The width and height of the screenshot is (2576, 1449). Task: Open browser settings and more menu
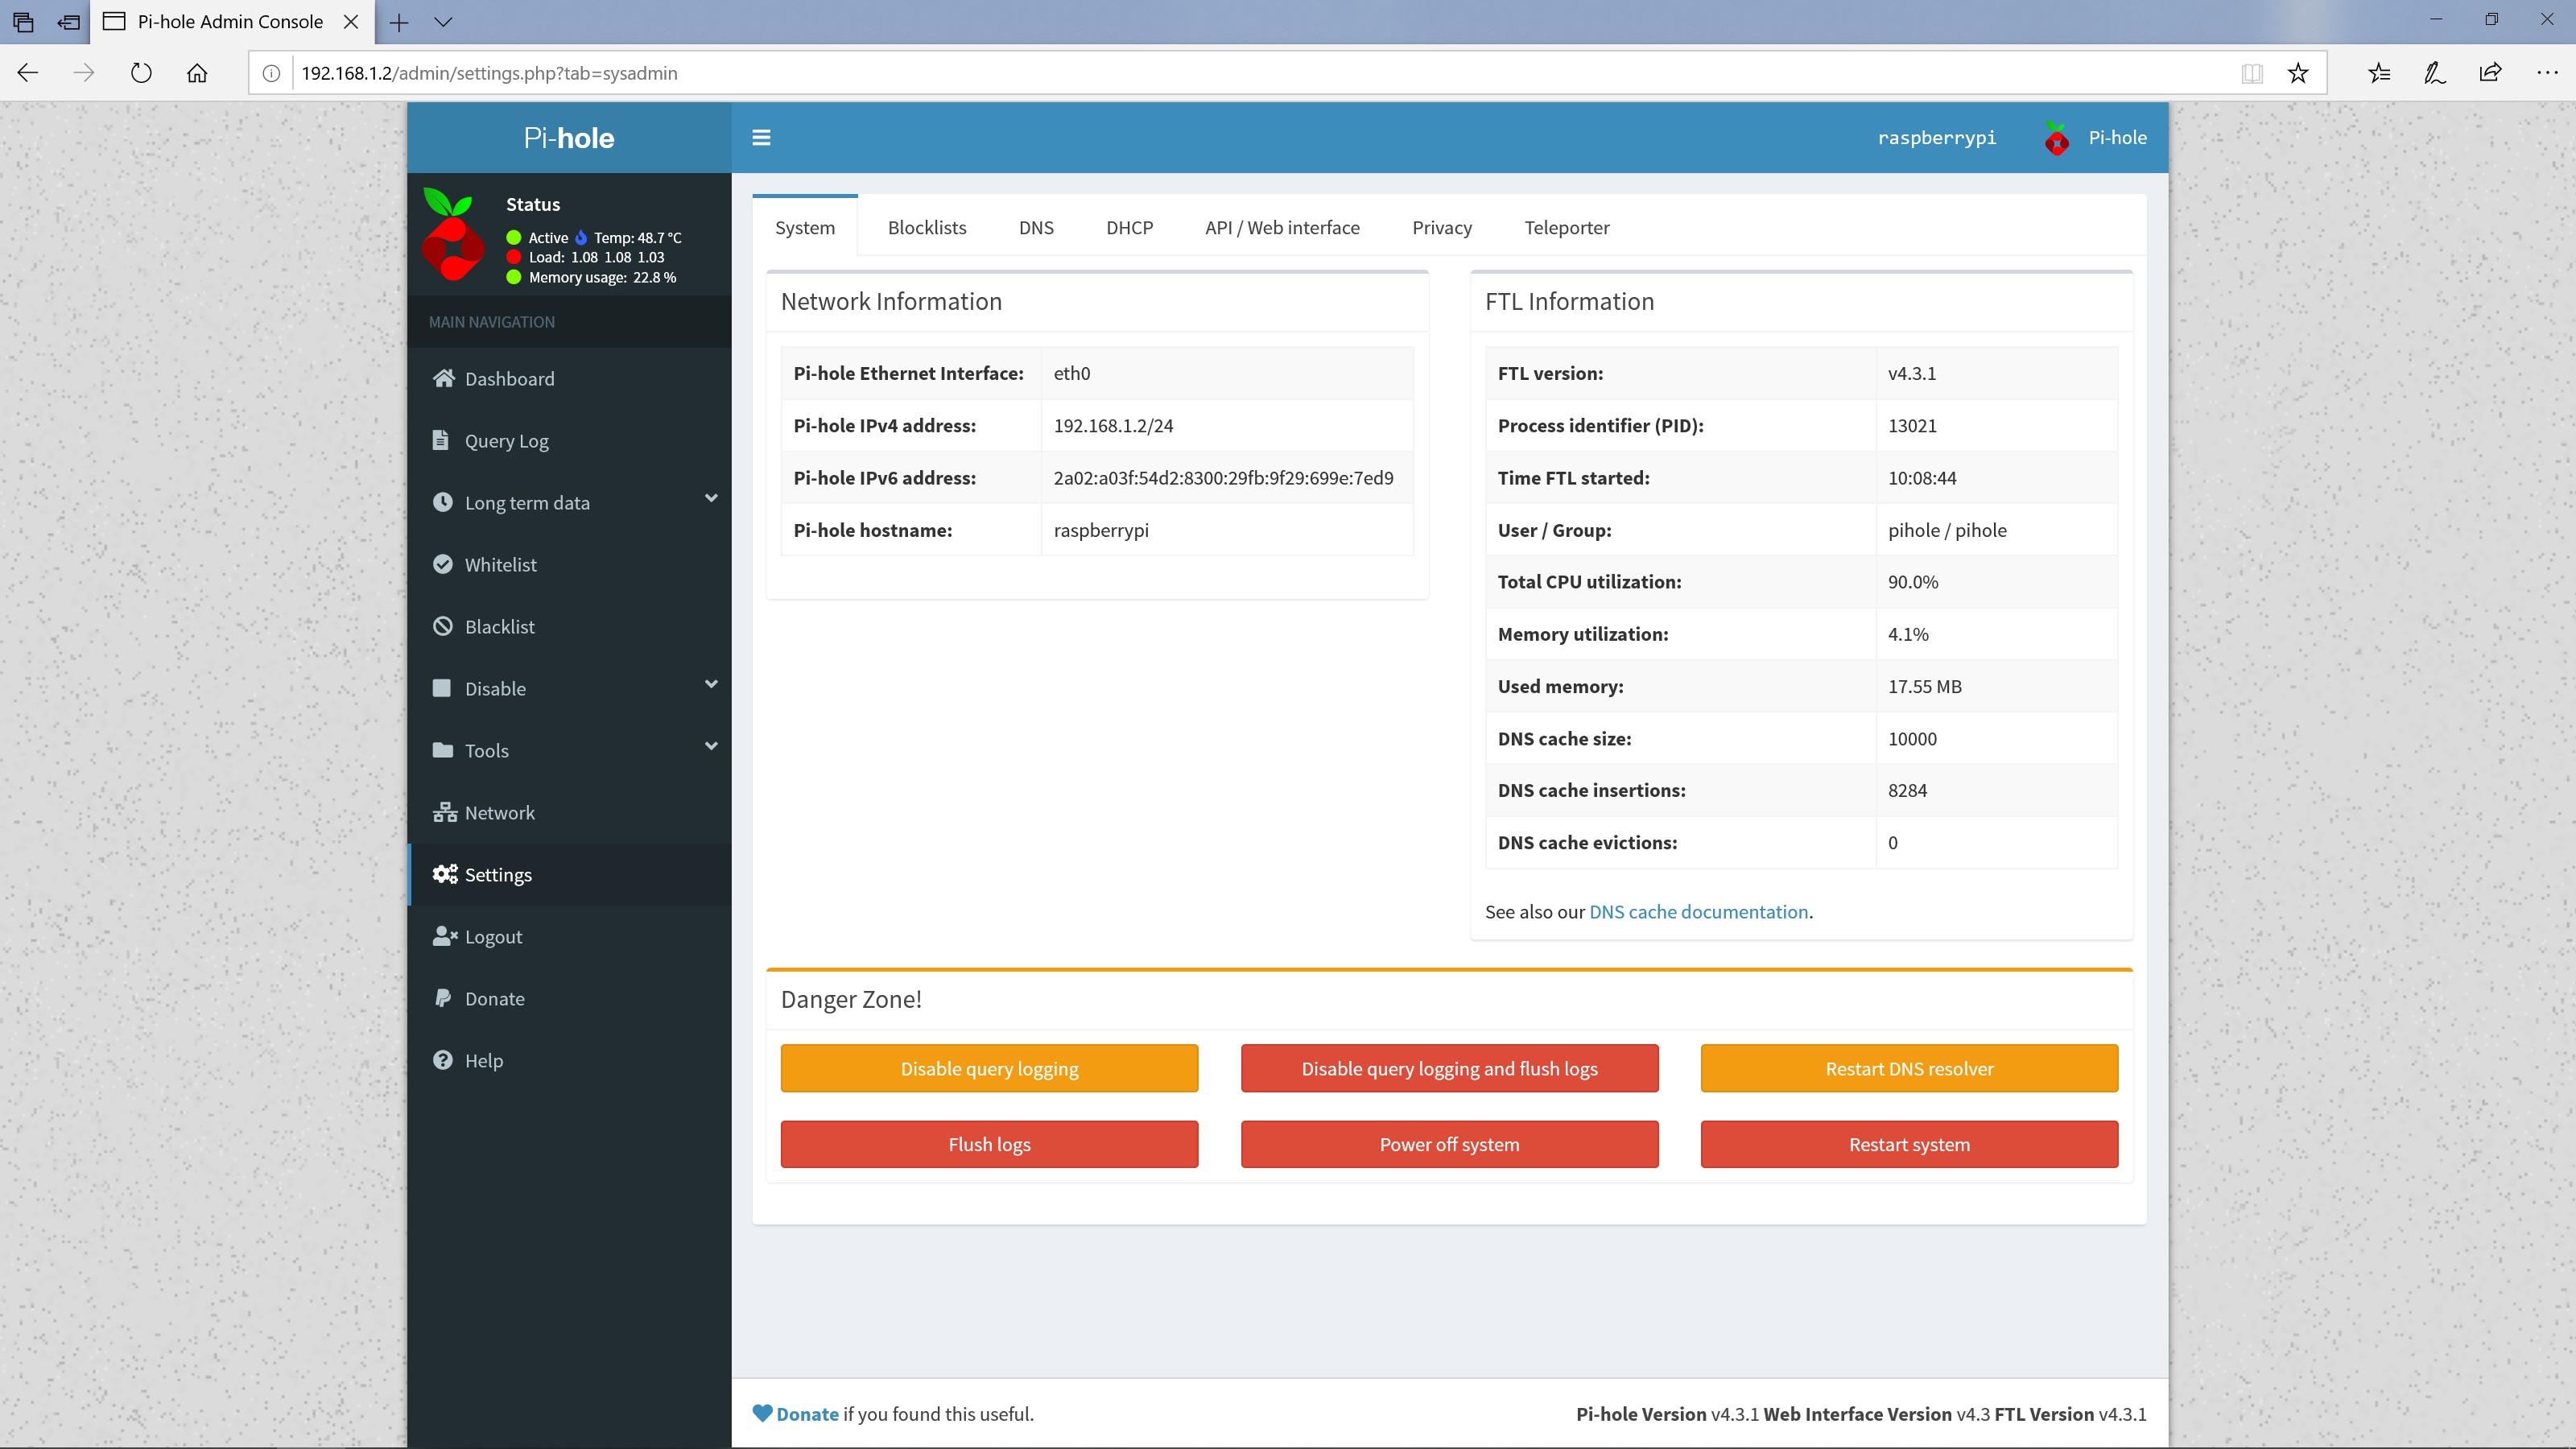2547,73
